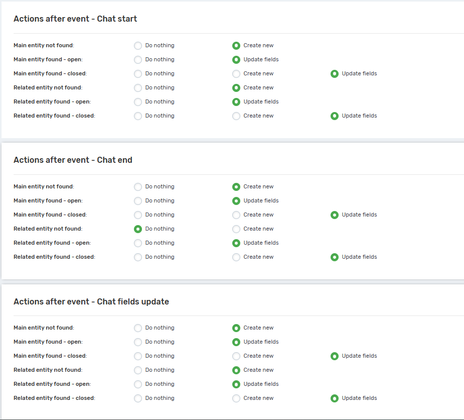464x420 pixels.
Task: Set Chat fields update Main entity not found to 'Do nothing'
Action: [138, 328]
